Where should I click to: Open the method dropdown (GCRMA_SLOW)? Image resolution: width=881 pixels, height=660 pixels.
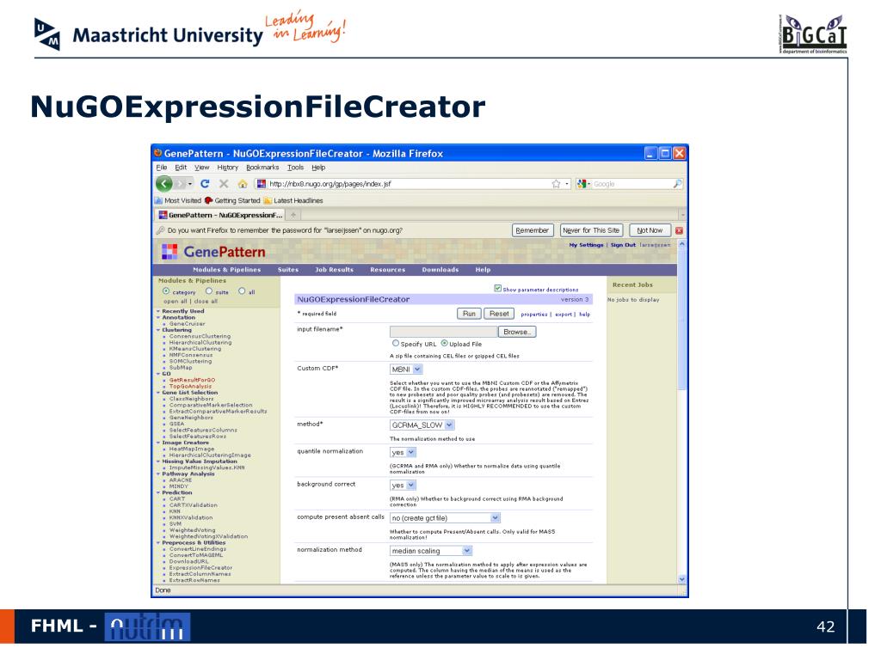(x=422, y=425)
